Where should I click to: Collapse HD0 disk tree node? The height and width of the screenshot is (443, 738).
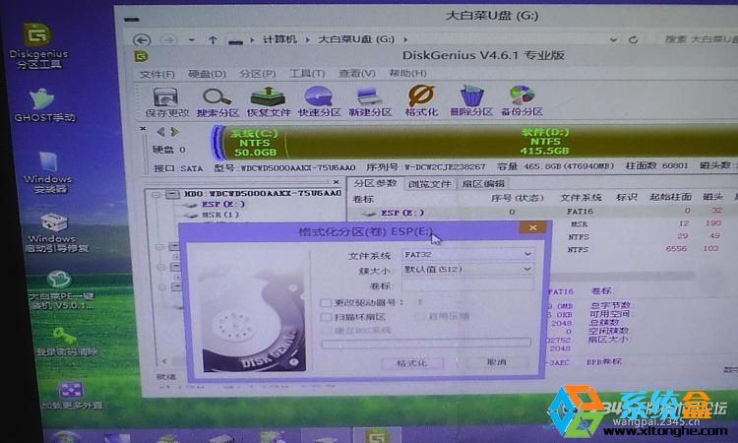click(x=156, y=194)
